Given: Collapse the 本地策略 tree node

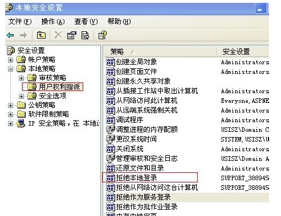Looking at the screenshot, I should pyautogui.click(x=10, y=69).
